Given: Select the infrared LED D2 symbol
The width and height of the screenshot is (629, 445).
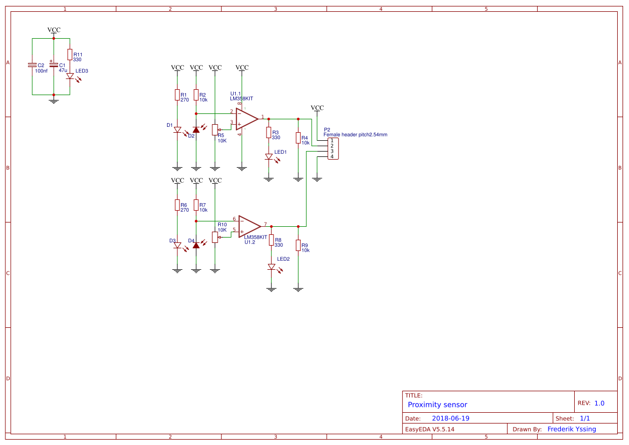Looking at the screenshot, I should 196,130.
